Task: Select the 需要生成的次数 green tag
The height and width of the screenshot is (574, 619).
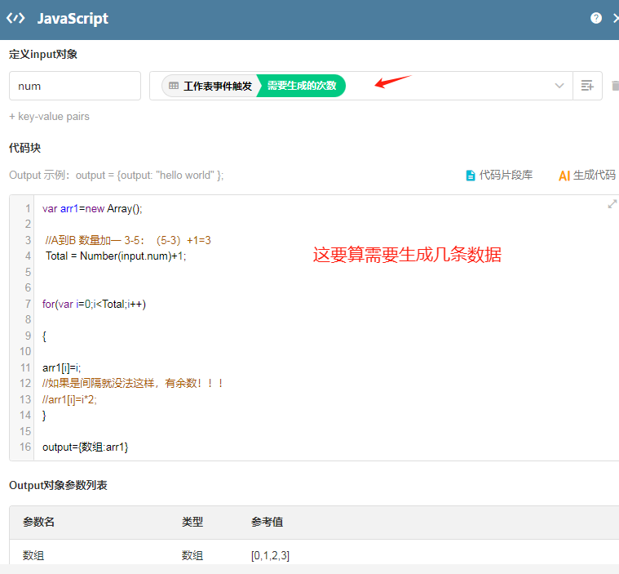Action: pyautogui.click(x=302, y=86)
